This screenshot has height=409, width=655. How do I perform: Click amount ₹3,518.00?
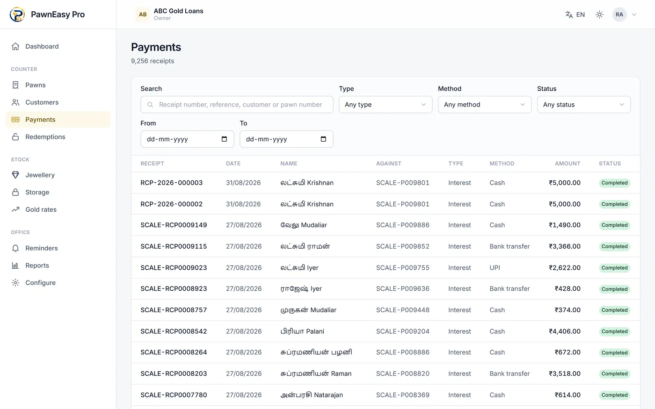565,373
